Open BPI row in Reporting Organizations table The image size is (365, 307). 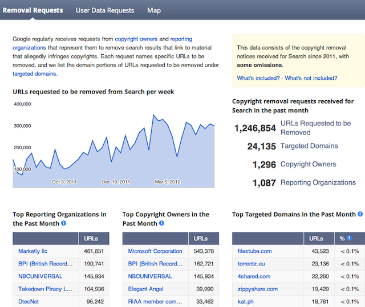(x=46, y=264)
